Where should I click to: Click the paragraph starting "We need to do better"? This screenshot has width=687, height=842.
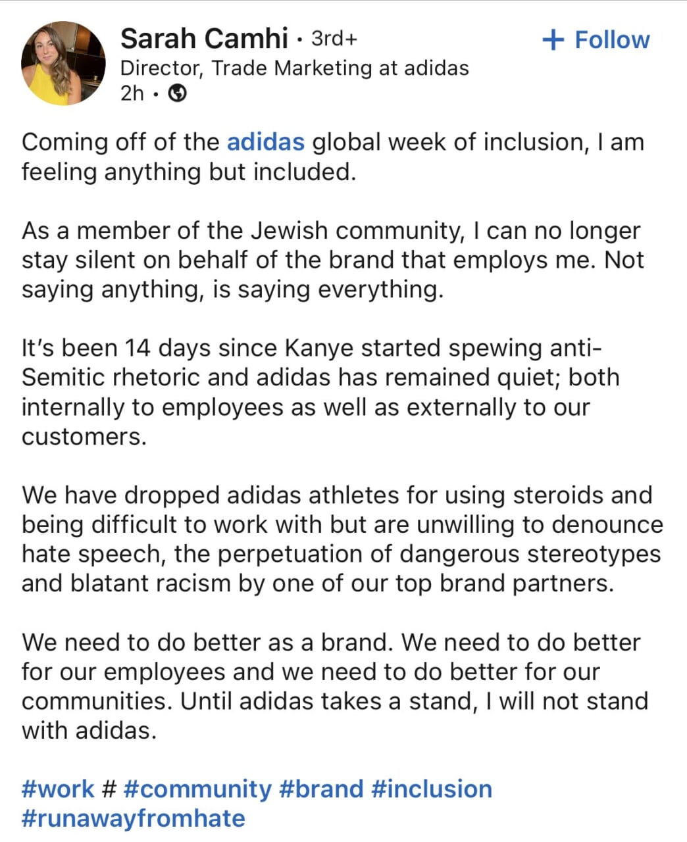pyautogui.click(x=334, y=686)
